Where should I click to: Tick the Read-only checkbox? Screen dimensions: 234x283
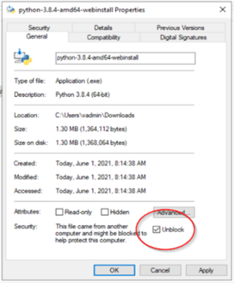pos(59,212)
